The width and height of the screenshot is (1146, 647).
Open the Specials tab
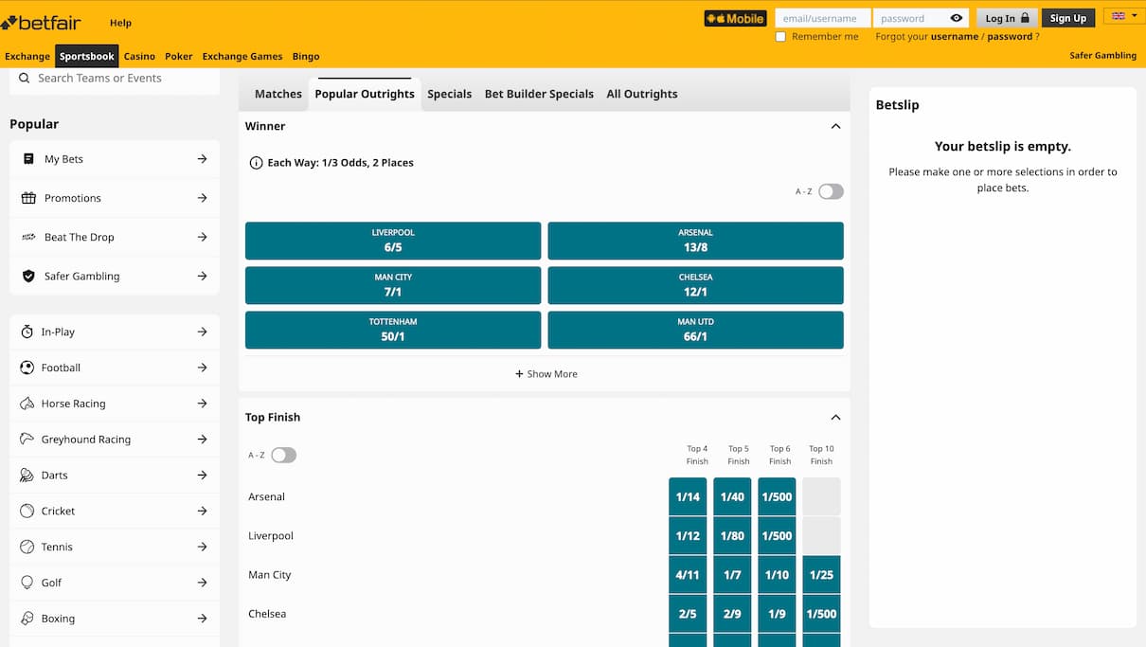tap(449, 94)
